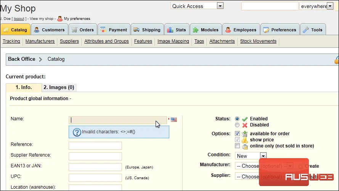
Task: Click the Employees person icon
Action: [228, 30]
